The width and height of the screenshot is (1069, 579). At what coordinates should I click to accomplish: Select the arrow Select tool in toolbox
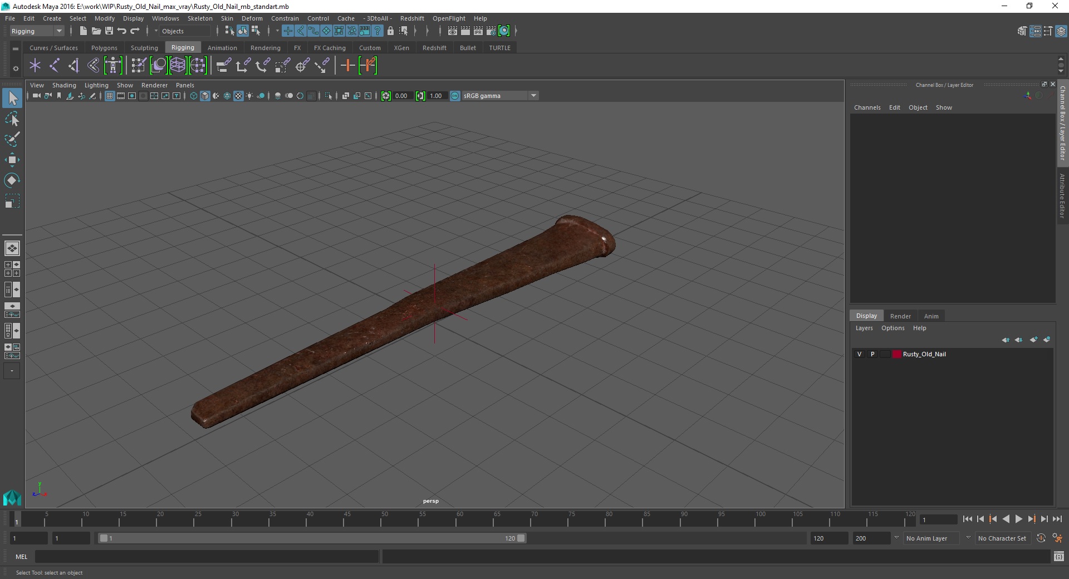click(12, 98)
